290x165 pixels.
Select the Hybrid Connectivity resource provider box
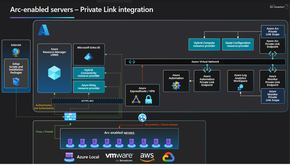pyautogui.click(x=89, y=73)
